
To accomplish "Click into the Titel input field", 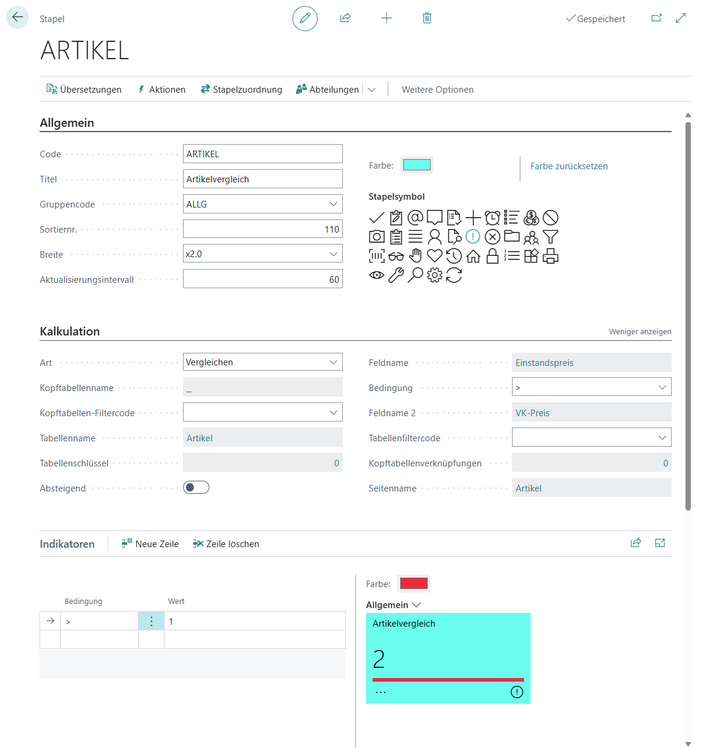I will tap(263, 179).
